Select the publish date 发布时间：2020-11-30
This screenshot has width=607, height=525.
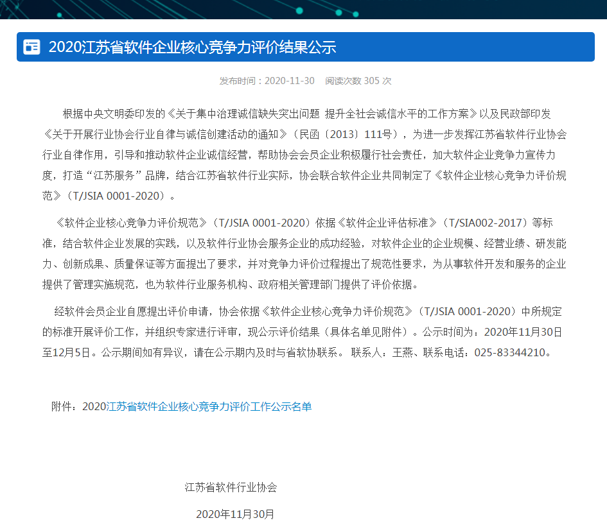pyautogui.click(x=267, y=81)
